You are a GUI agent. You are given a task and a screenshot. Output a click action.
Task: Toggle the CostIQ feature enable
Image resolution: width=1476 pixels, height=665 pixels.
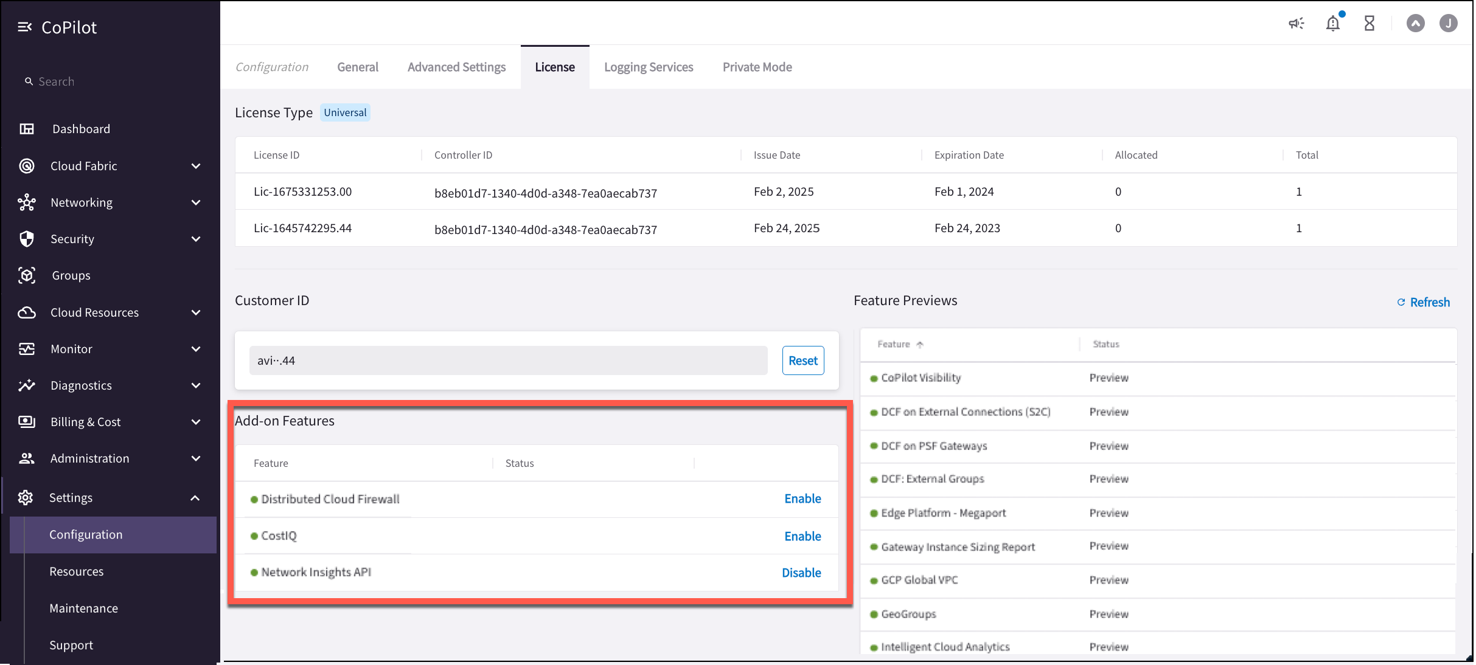click(x=802, y=535)
